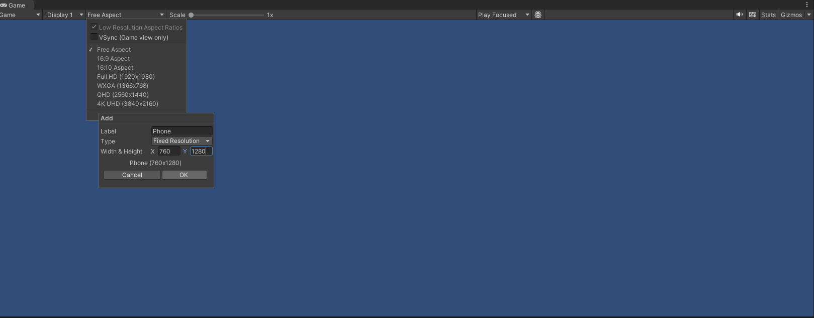Viewport: 814px width, 318px height.
Task: Click the 1x scale value text
Action: pos(270,15)
